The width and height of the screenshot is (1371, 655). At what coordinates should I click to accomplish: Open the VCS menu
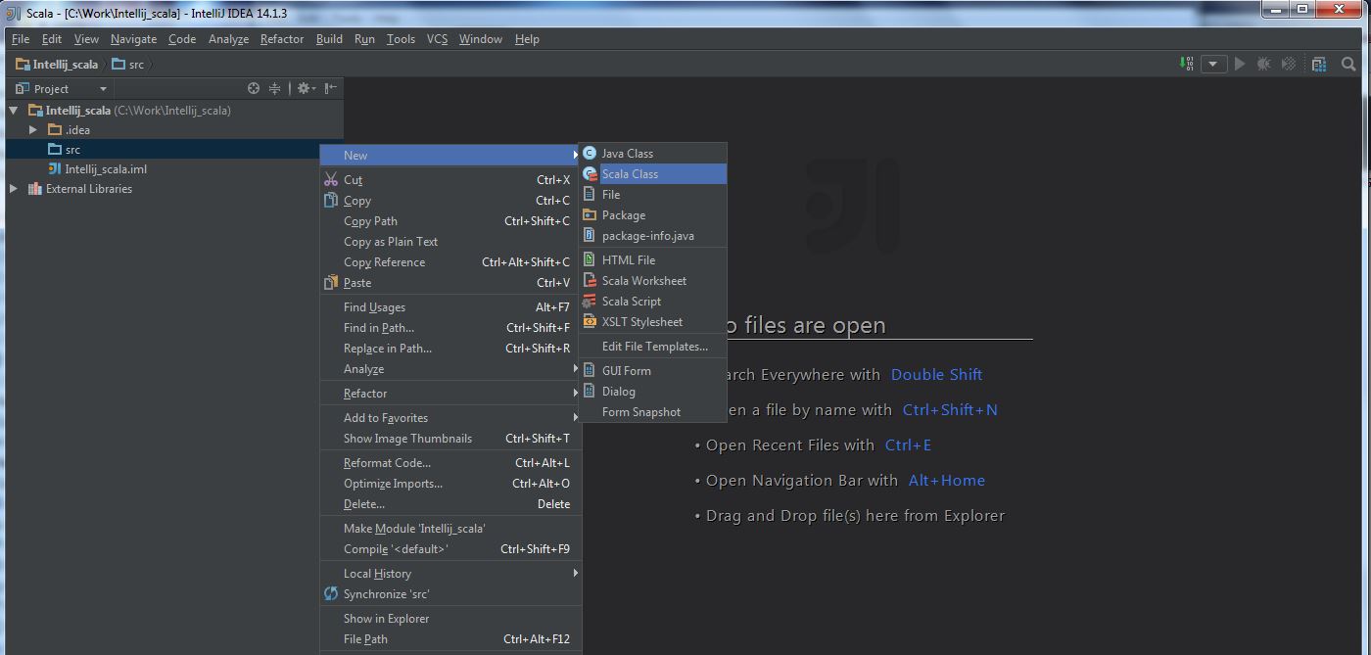pos(437,39)
